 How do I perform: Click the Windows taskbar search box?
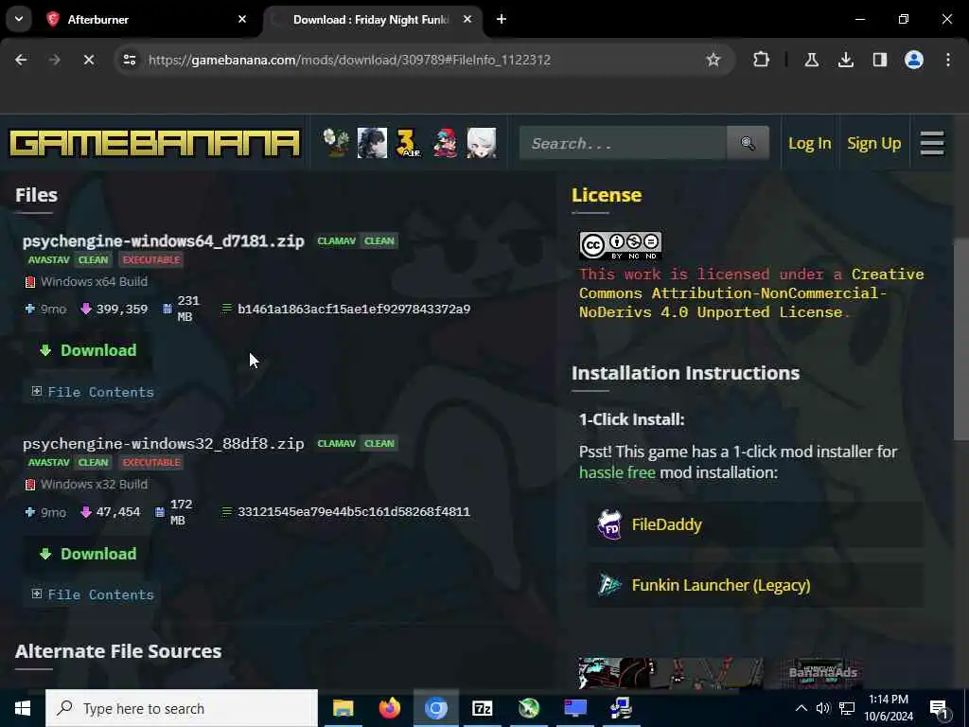coord(182,708)
